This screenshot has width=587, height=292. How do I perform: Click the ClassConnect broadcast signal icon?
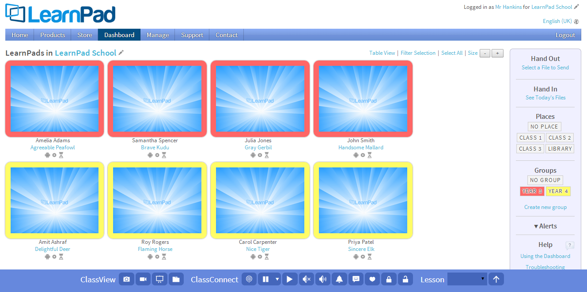(x=249, y=279)
